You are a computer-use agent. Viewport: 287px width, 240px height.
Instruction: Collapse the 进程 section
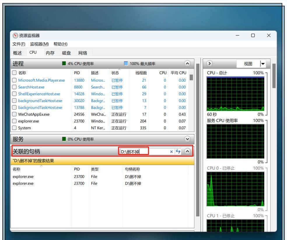coord(188,64)
